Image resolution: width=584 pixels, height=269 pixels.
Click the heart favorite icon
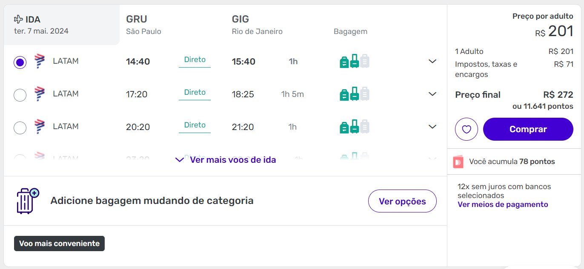click(467, 129)
